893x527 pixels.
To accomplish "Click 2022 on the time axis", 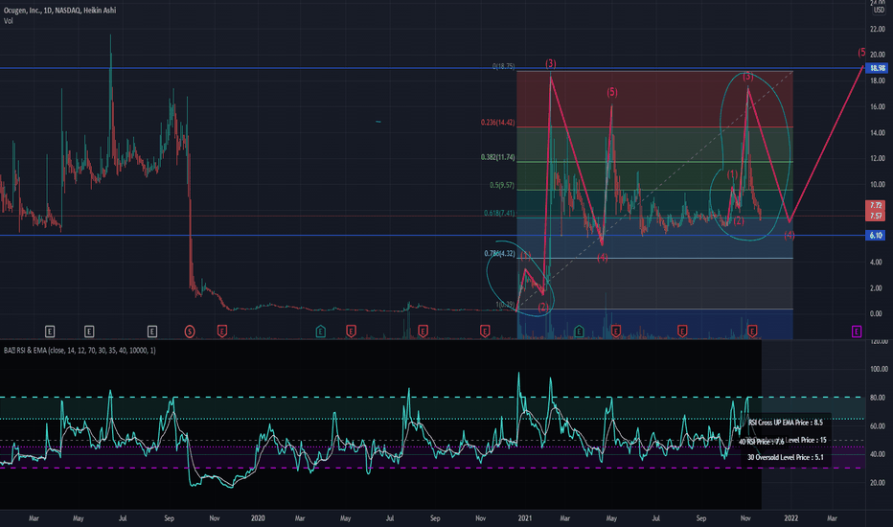I will [790, 517].
